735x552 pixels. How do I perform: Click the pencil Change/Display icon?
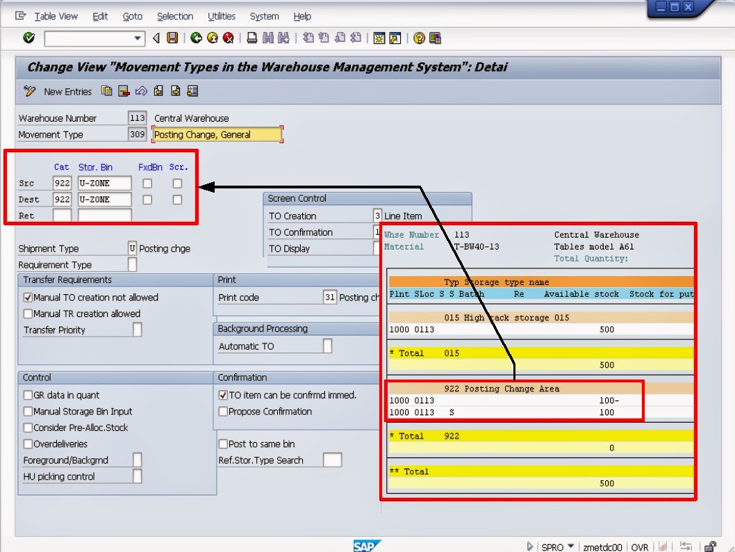point(30,91)
